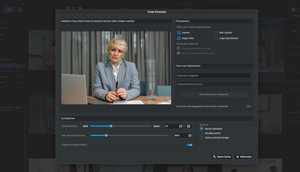The width and height of the screenshot is (300, 172).
Task: Click the RAW filter icon in the top toolbar
Action: (74, 8)
